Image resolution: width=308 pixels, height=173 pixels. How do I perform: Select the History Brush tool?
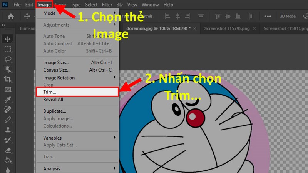pyautogui.click(x=8, y=140)
